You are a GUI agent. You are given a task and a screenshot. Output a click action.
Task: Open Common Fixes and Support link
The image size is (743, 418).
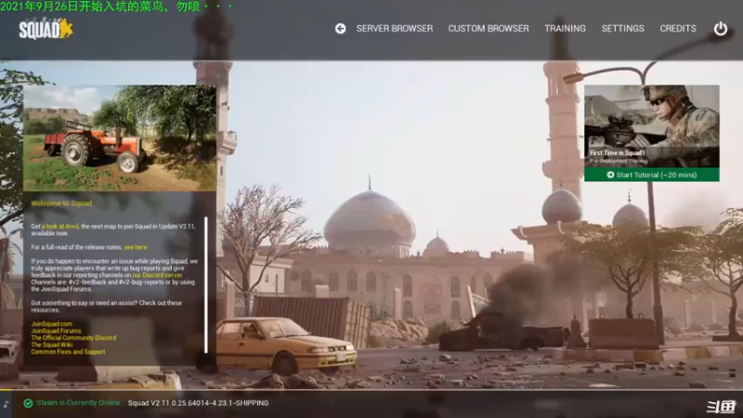coord(68,352)
